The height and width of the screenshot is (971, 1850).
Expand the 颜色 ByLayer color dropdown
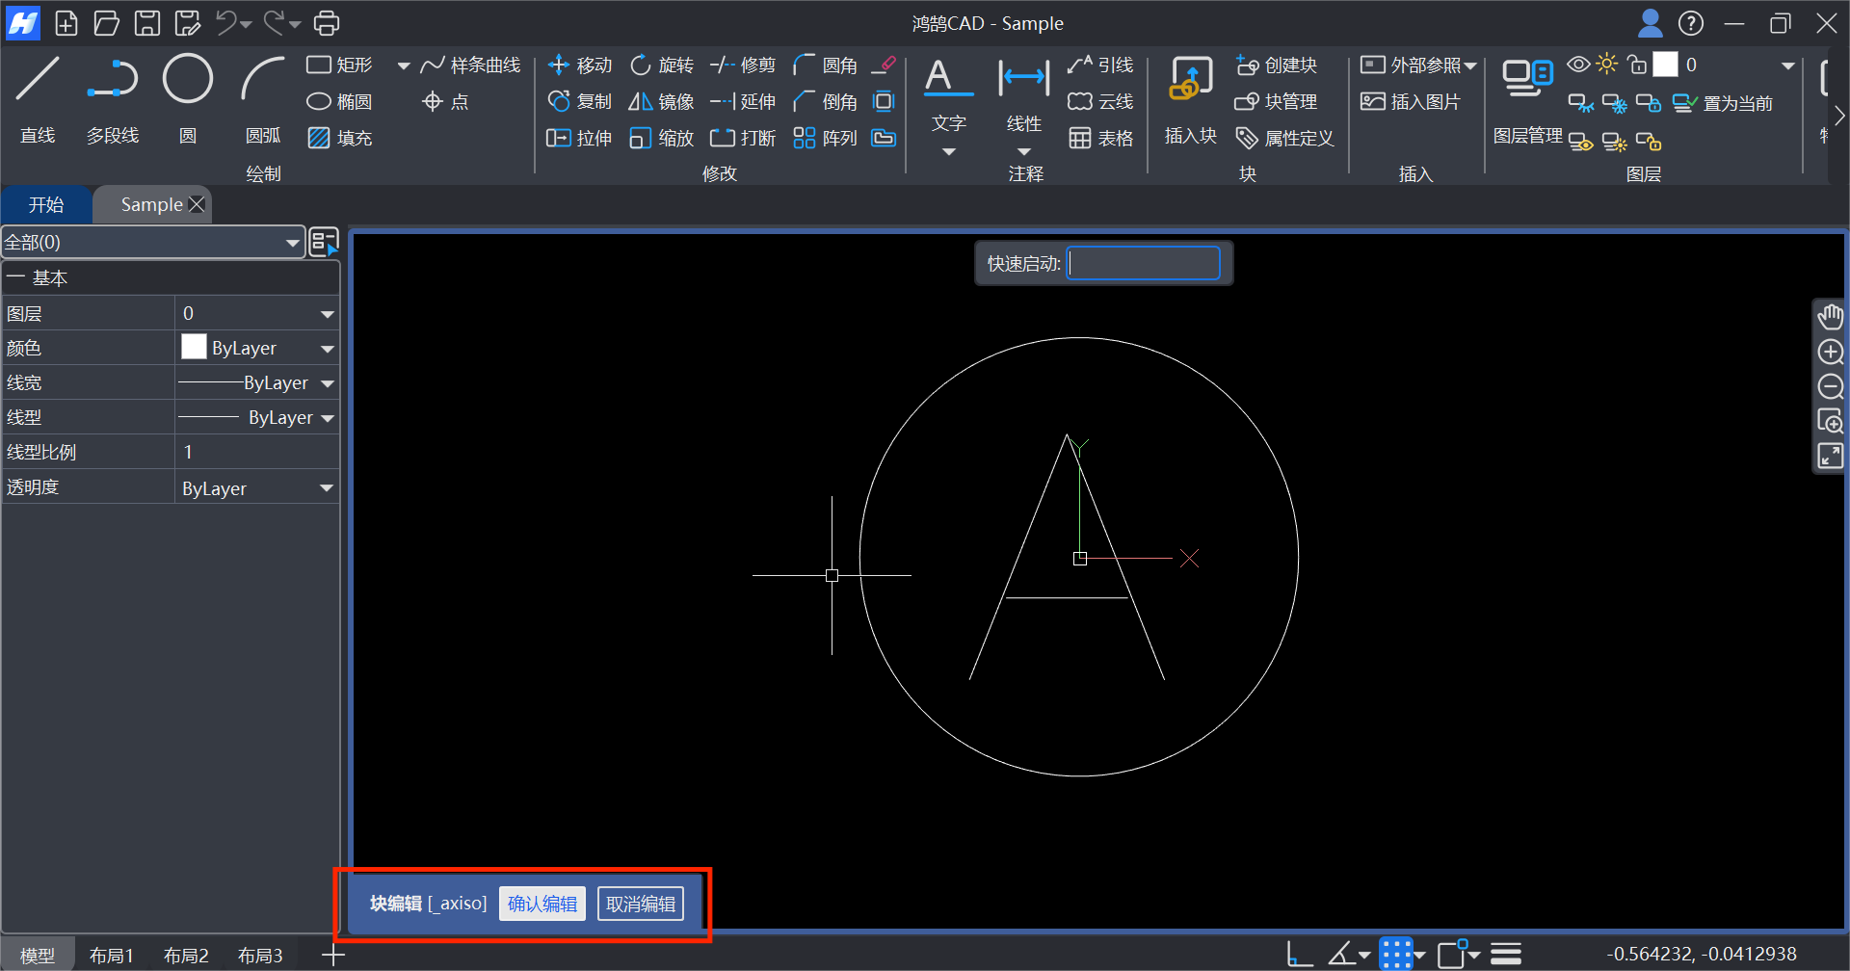click(327, 349)
